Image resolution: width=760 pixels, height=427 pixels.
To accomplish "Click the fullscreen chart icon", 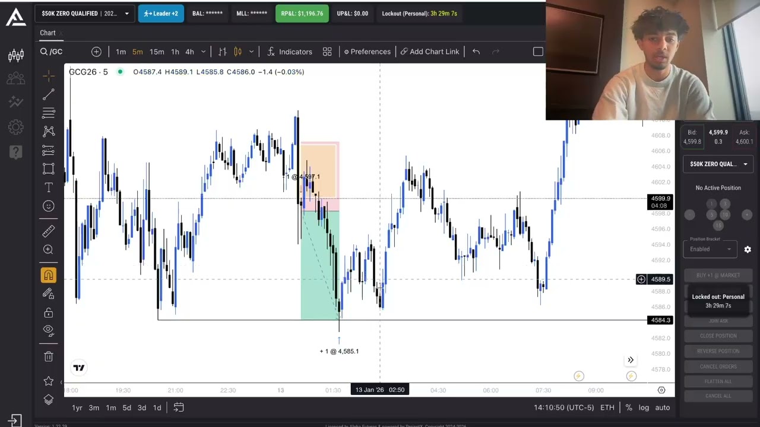I will (x=538, y=52).
